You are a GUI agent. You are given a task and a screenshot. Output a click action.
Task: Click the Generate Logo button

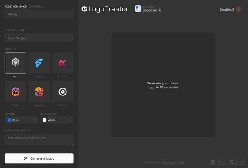click(39, 158)
